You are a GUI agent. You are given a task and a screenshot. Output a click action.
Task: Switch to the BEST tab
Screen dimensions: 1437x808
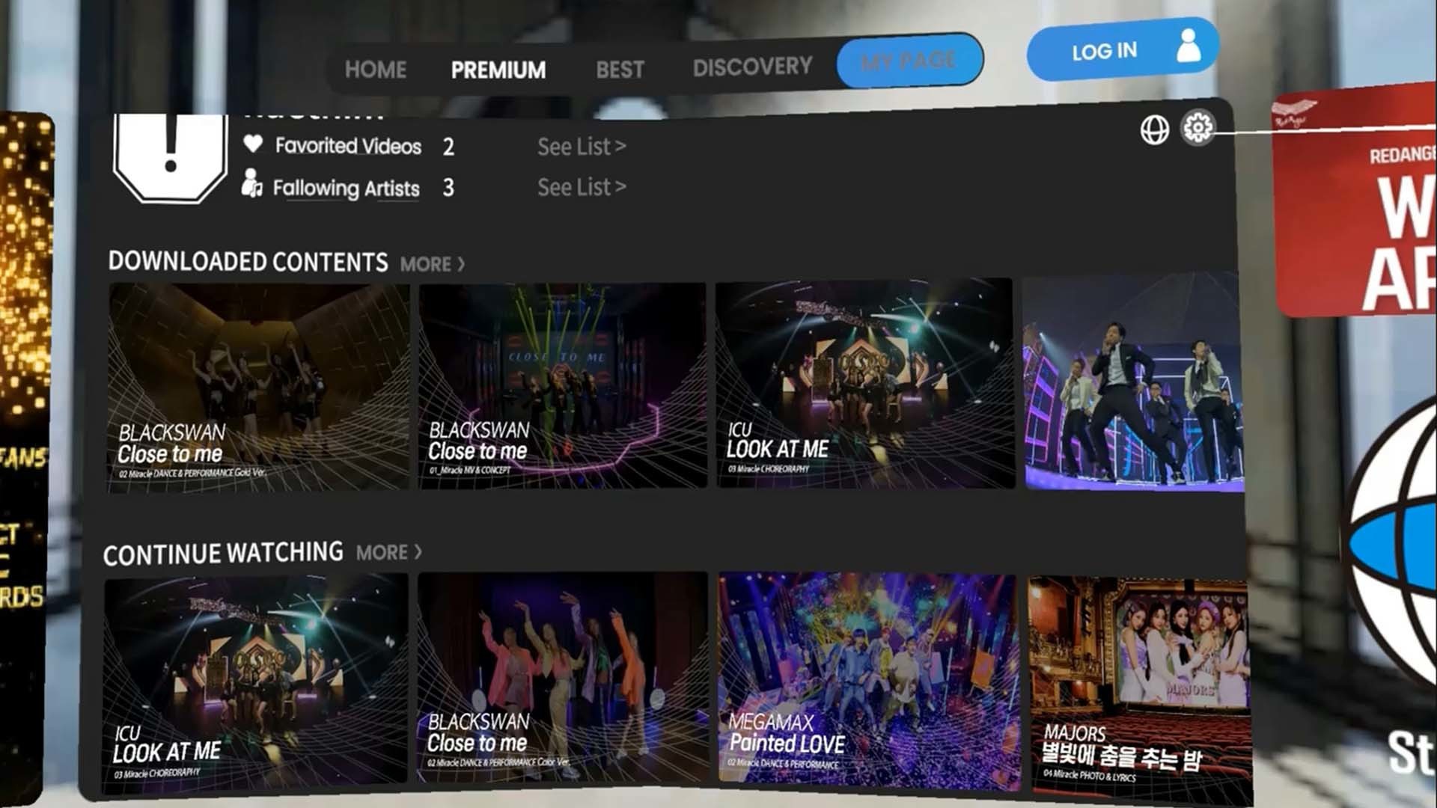click(620, 70)
